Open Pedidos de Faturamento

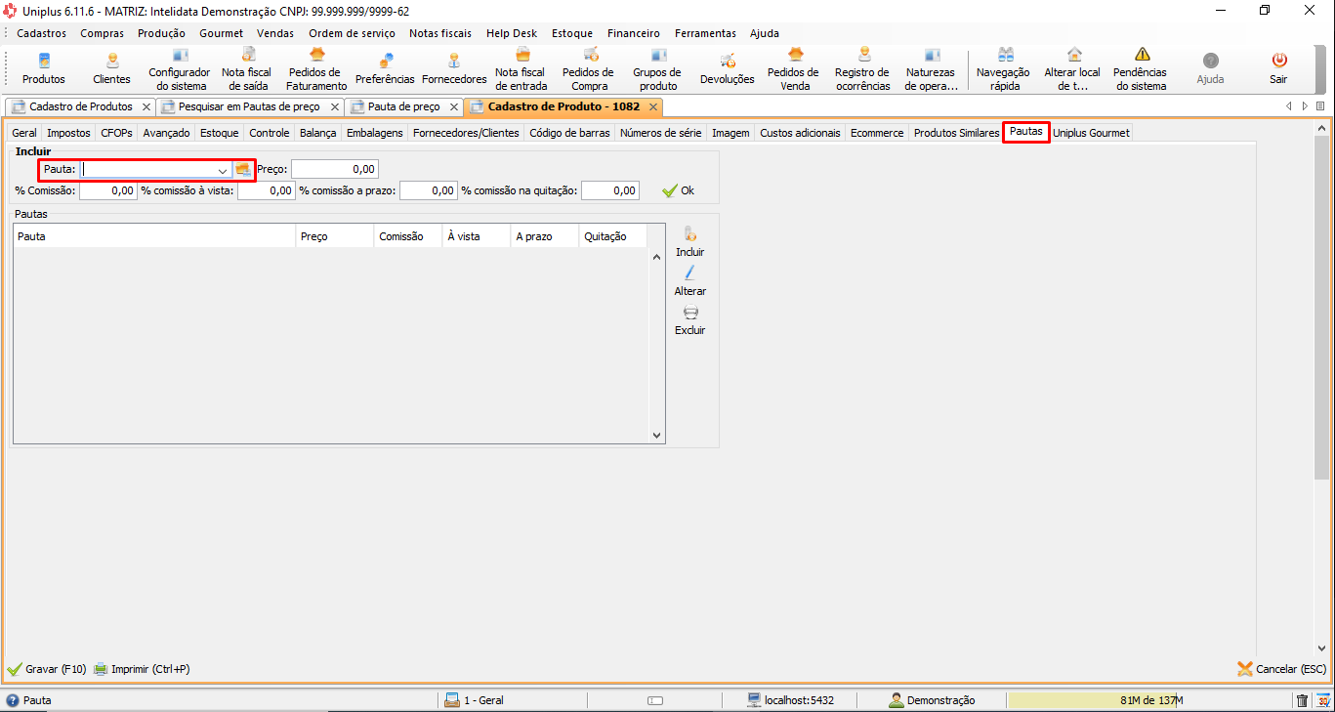pyautogui.click(x=316, y=68)
